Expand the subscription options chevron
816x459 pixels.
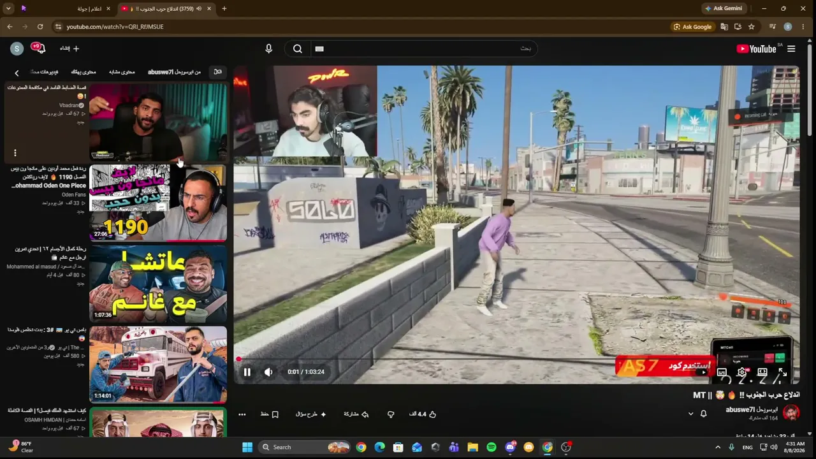(690, 414)
